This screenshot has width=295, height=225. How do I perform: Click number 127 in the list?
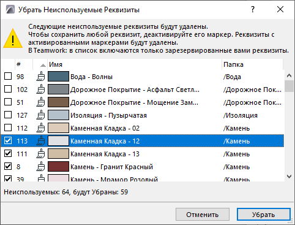coord(22,115)
